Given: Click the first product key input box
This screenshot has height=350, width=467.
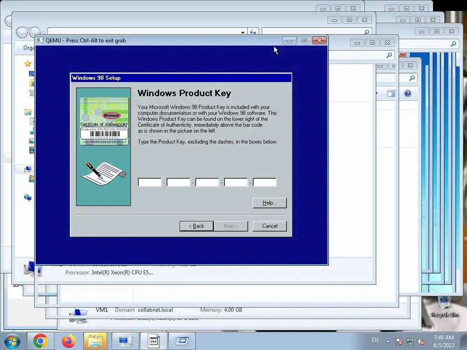Looking at the screenshot, I should click(x=150, y=182).
